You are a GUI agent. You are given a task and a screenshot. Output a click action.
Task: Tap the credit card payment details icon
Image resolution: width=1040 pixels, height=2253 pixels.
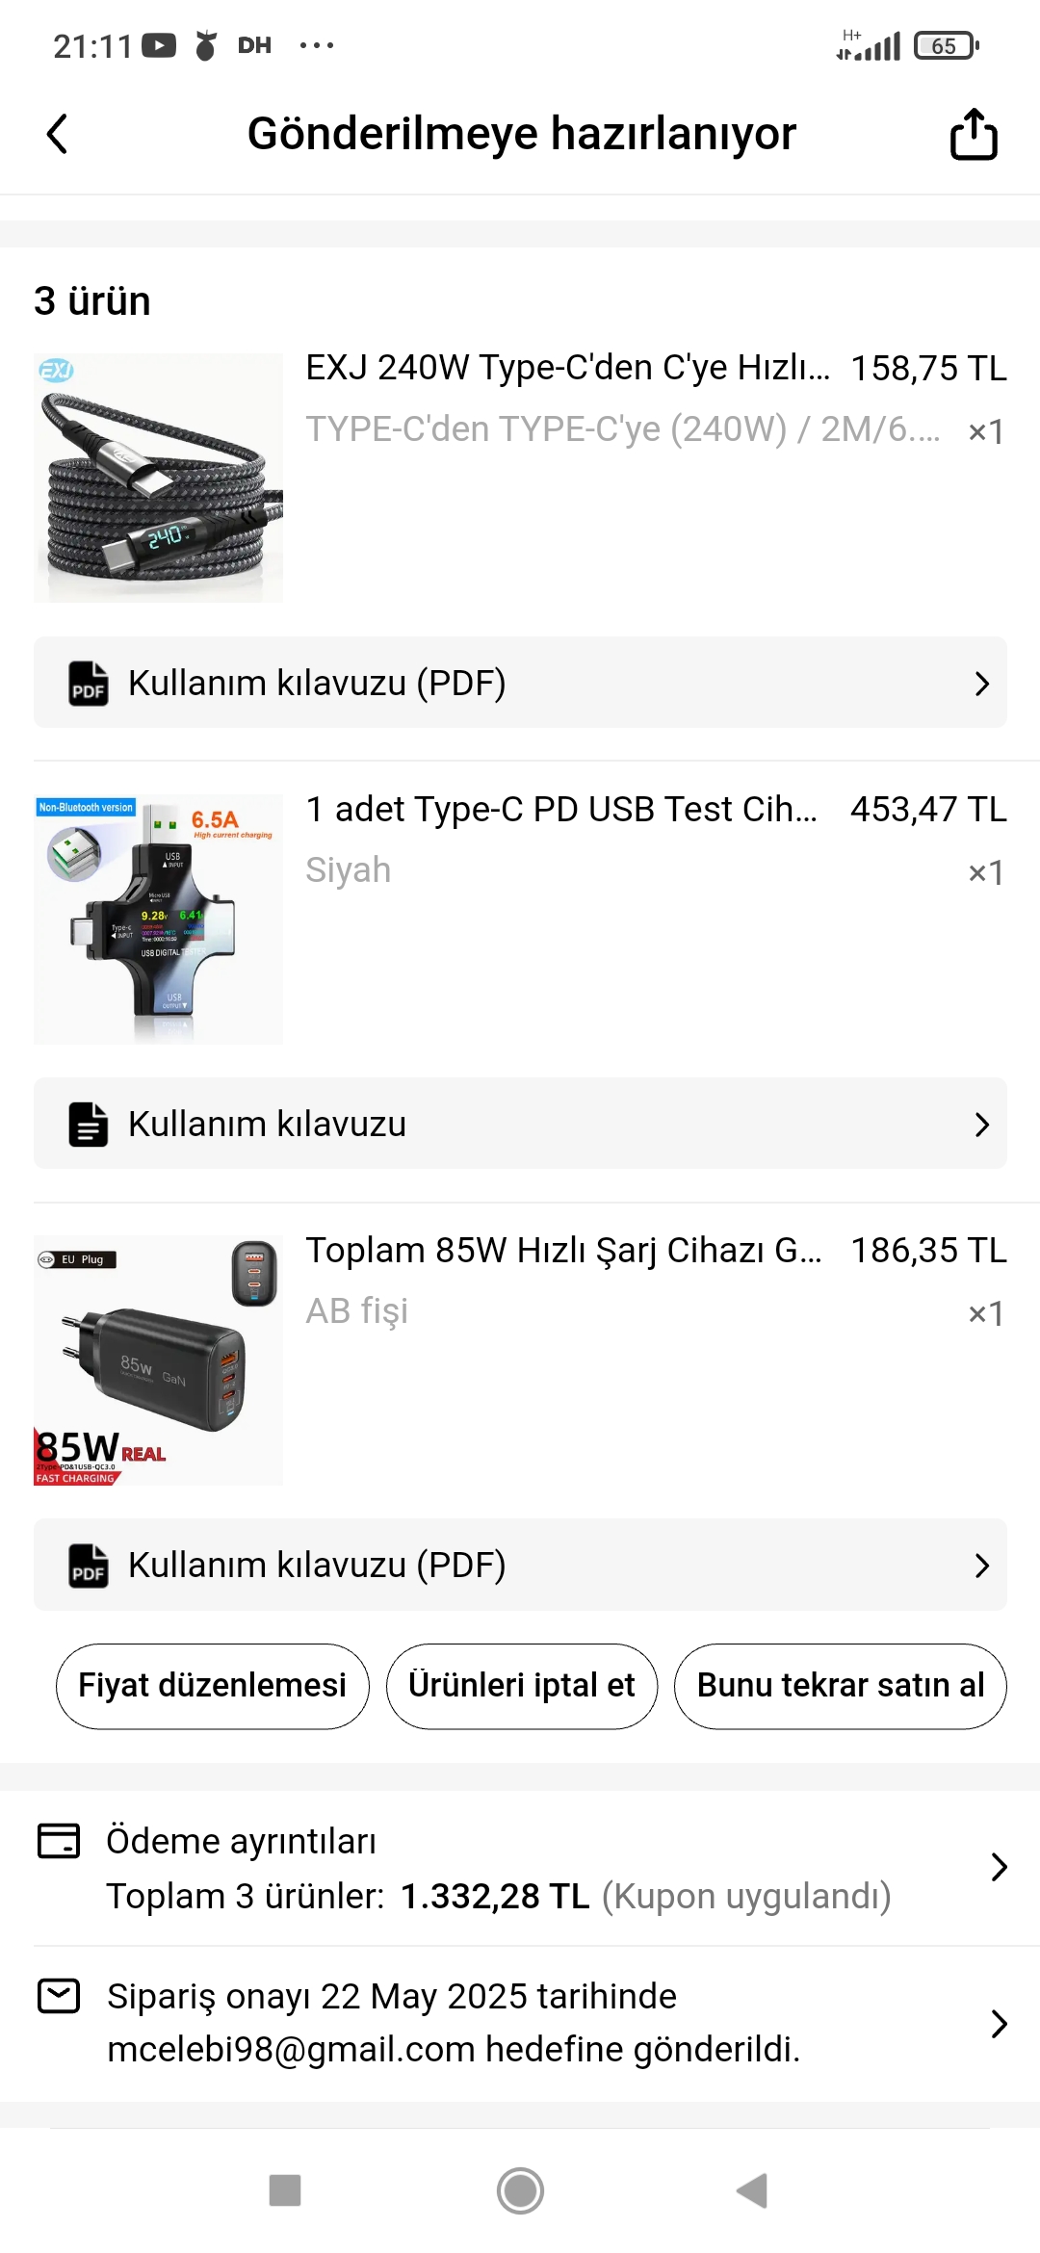pyautogui.click(x=59, y=1840)
